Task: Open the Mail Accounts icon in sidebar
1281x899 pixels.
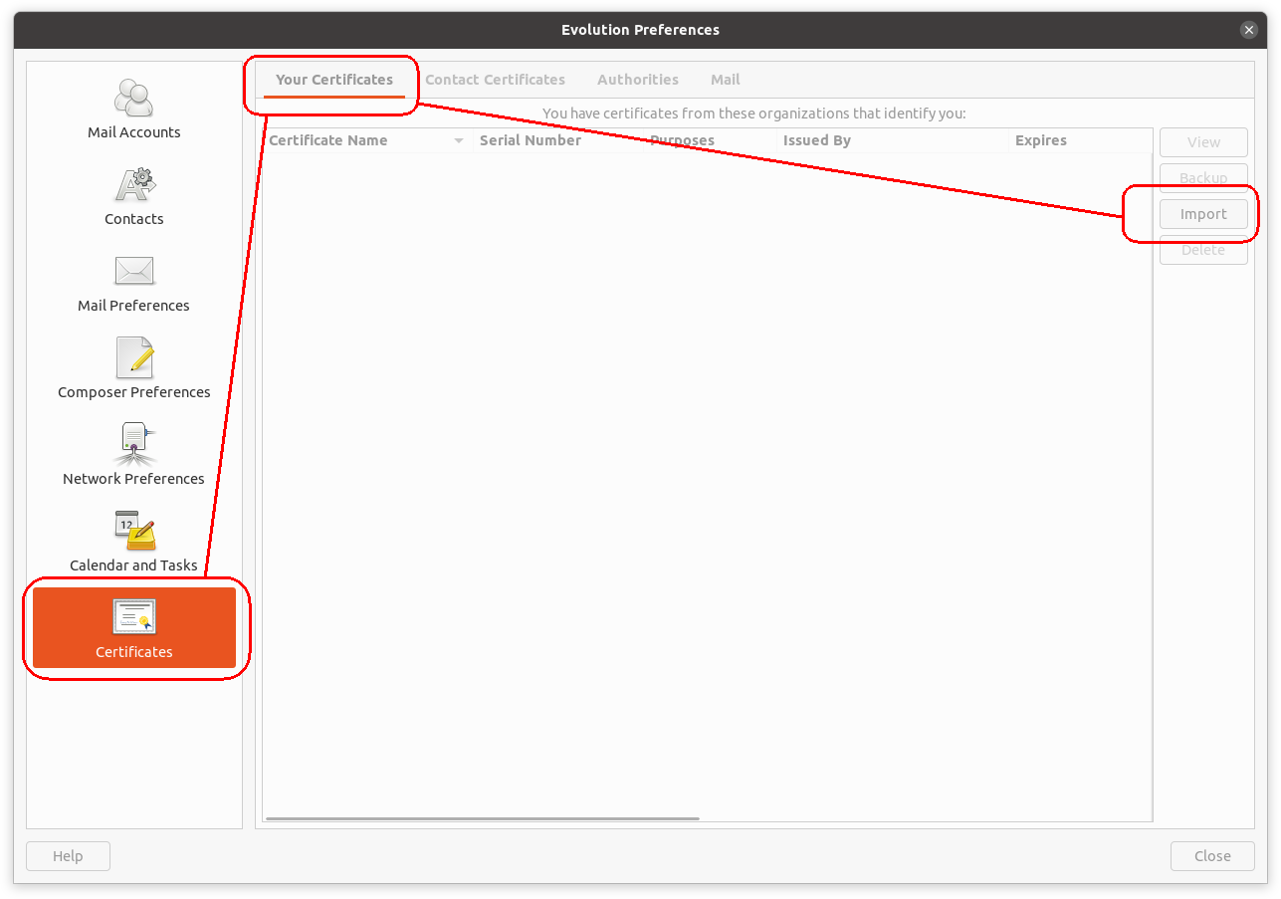Action: [133, 99]
